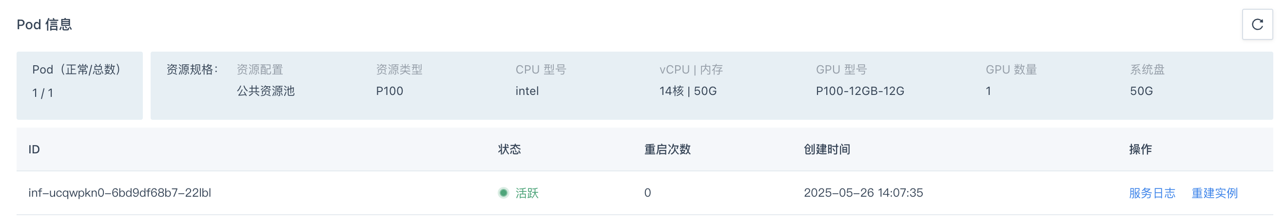Viewport: 1285px width, 223px height.
Task: Click creation time 2025-05-26 14:07:35
Action: 863,193
